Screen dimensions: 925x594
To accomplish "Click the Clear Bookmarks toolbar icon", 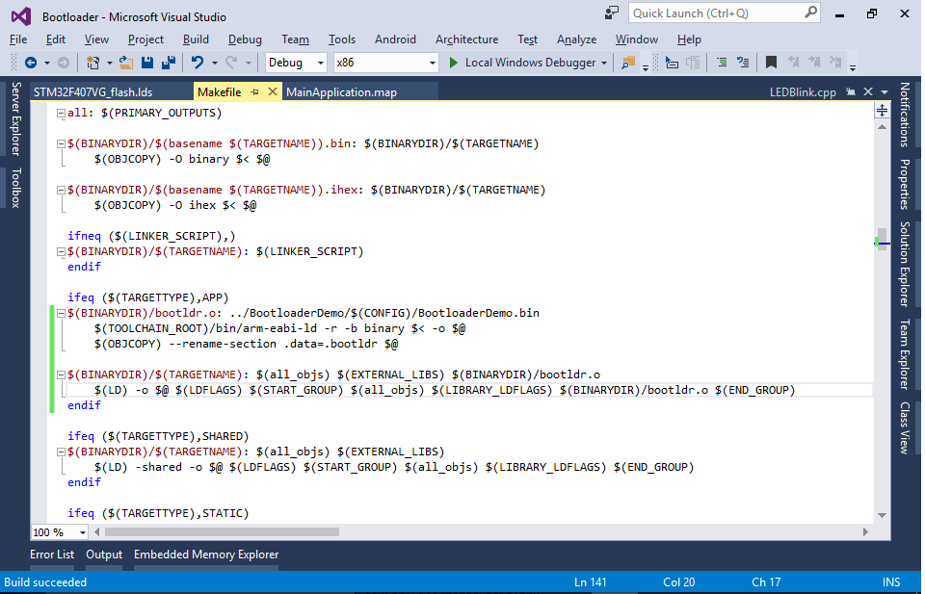I will (x=835, y=63).
